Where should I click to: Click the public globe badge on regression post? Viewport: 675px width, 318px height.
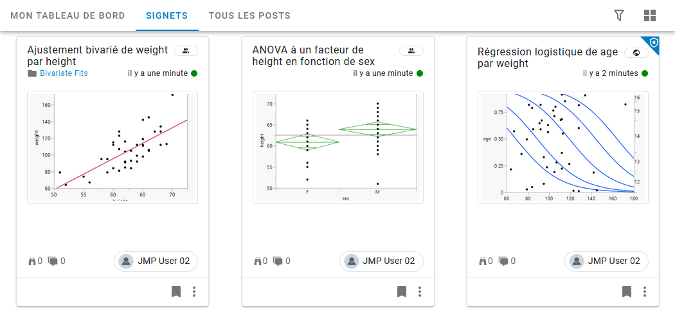[x=636, y=53]
